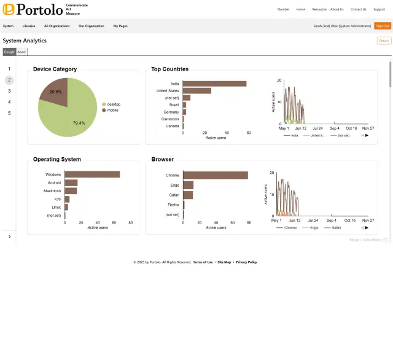
Task: Click previous legend arrow in Browser chart
Action: pos(362,227)
